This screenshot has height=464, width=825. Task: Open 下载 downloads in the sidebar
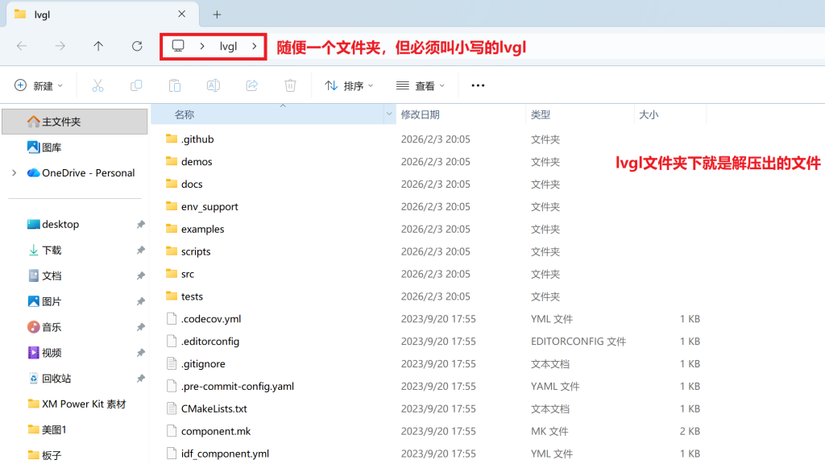[x=52, y=251]
